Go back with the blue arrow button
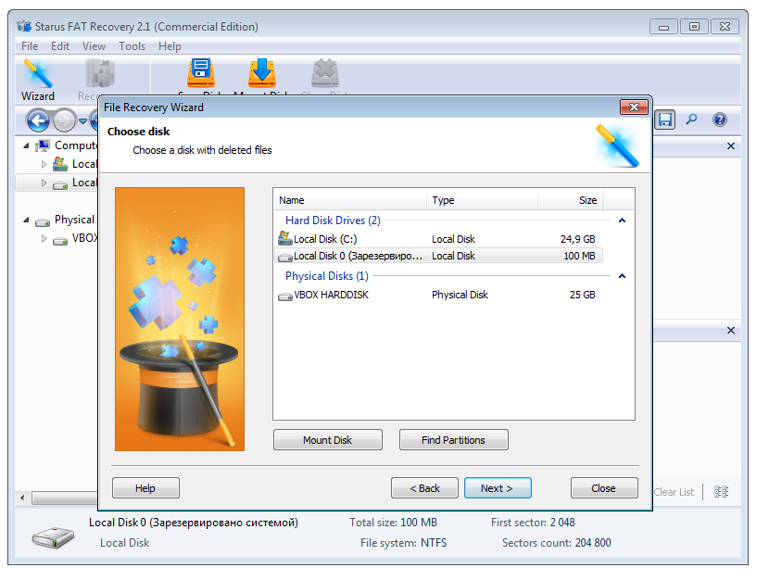 coord(38,120)
